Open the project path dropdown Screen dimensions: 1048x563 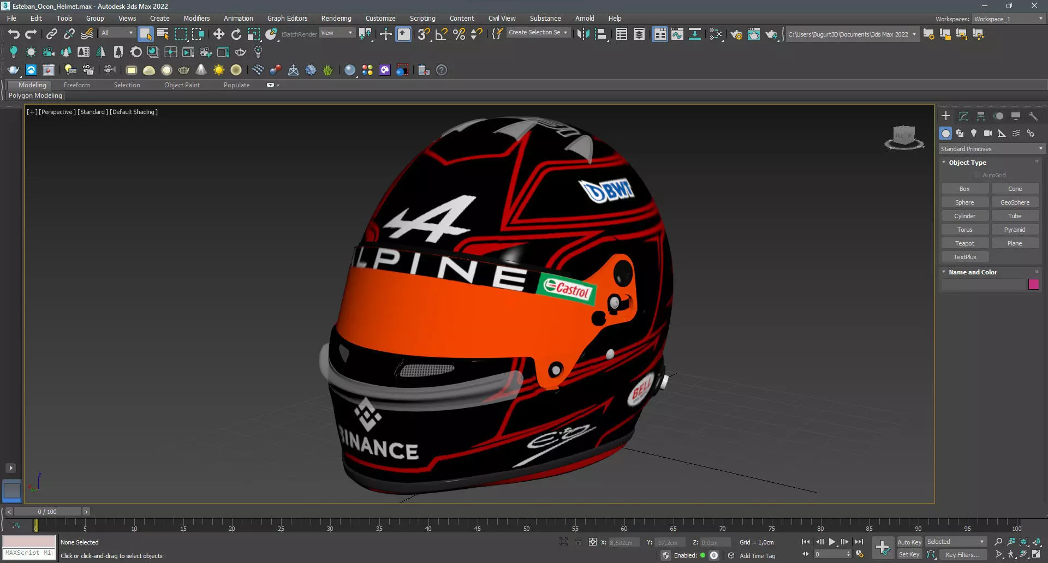(x=851, y=34)
